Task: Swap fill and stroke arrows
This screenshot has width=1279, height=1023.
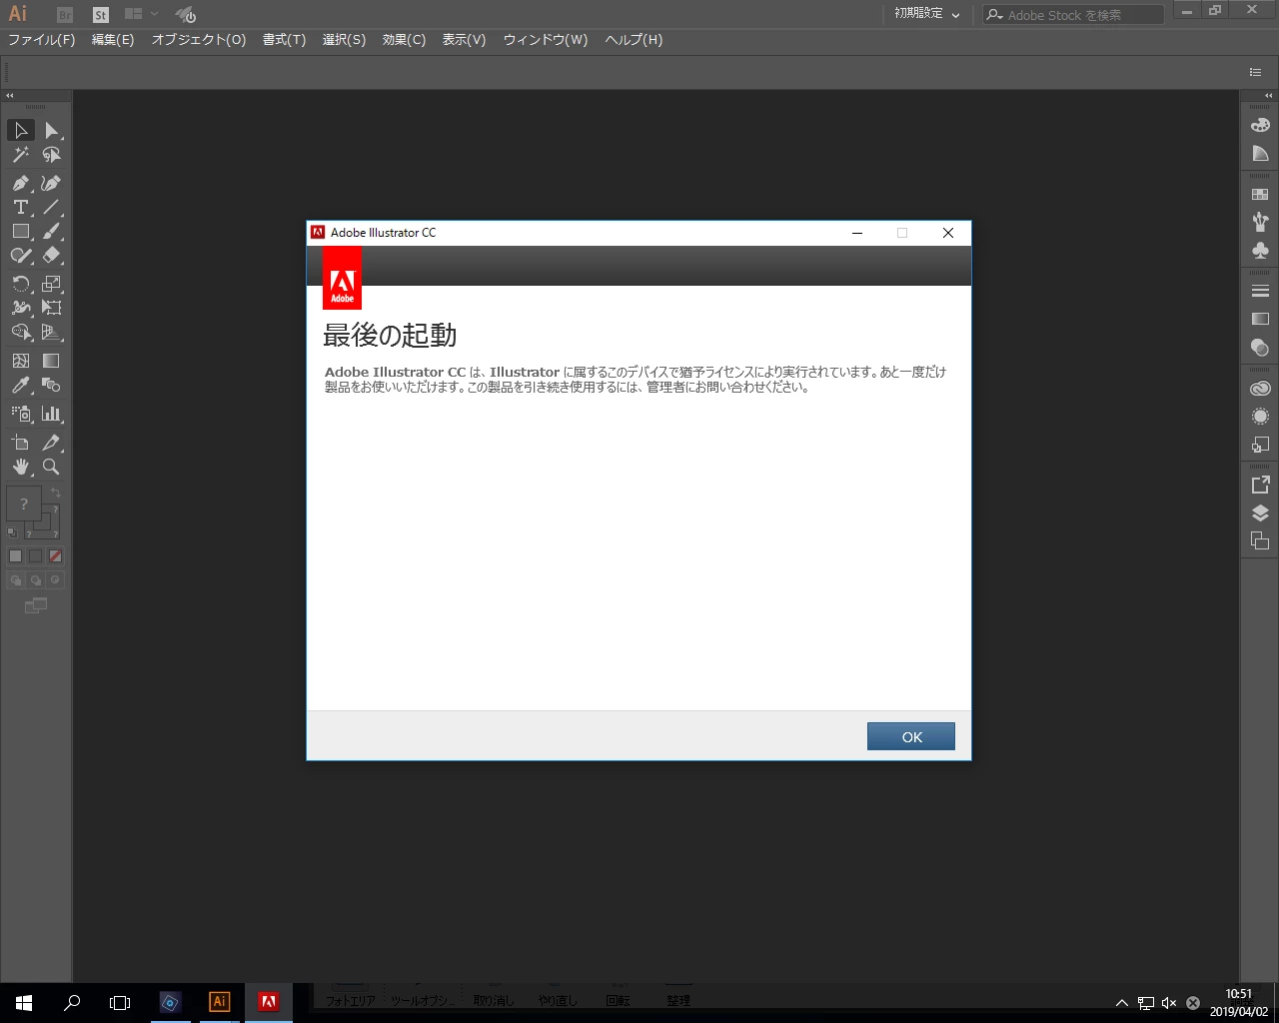Action: click(x=56, y=493)
